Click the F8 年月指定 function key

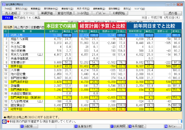[x=137, y=126]
